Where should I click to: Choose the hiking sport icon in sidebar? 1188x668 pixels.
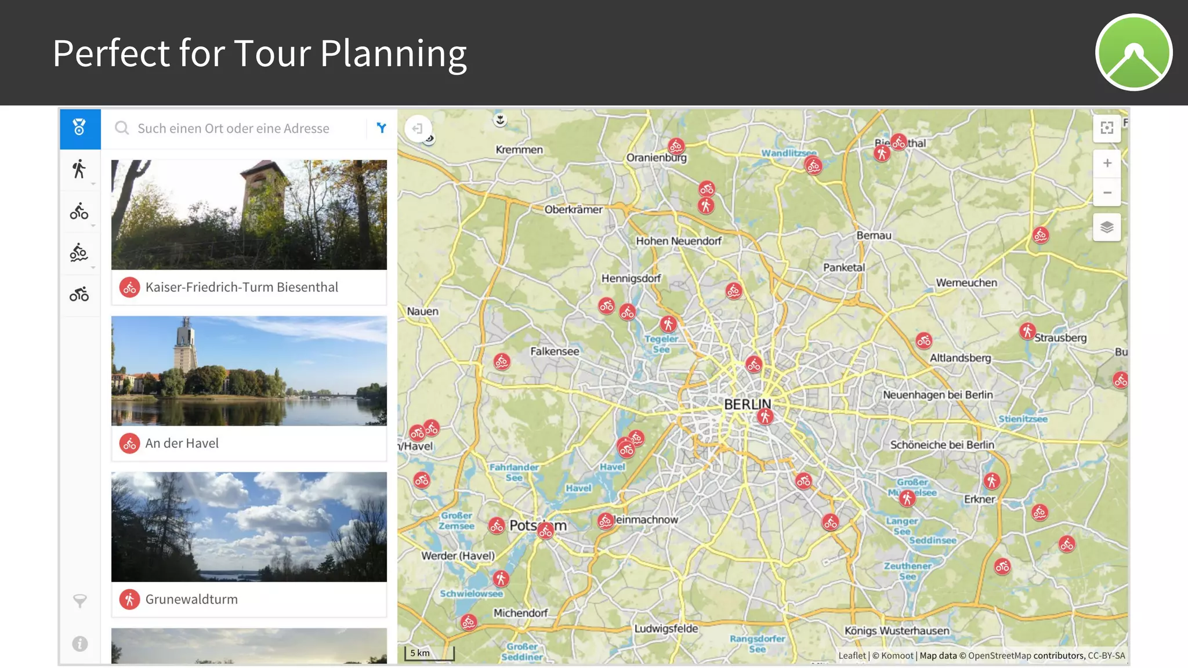coord(79,169)
